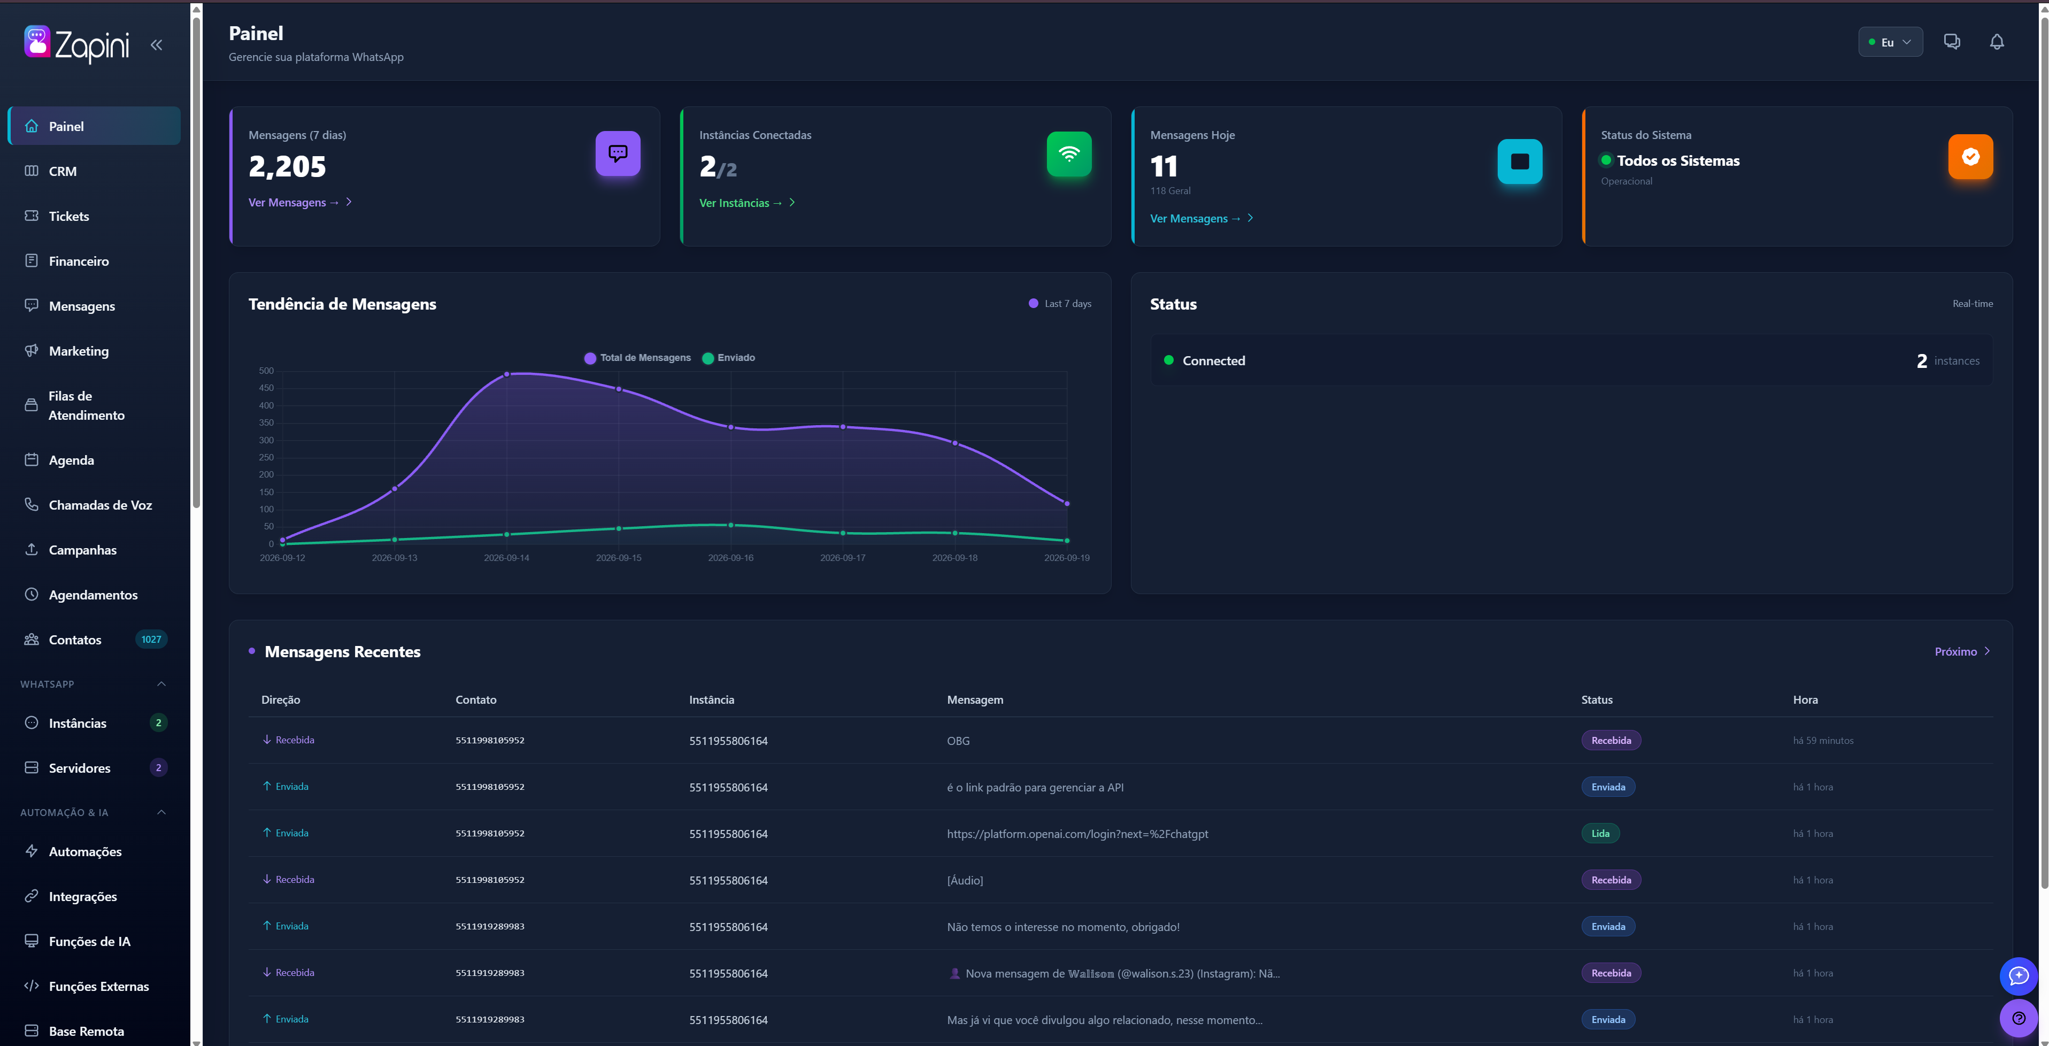2049x1046 pixels.
Task: Open Agendamentos in the sidebar
Action: coord(94,595)
